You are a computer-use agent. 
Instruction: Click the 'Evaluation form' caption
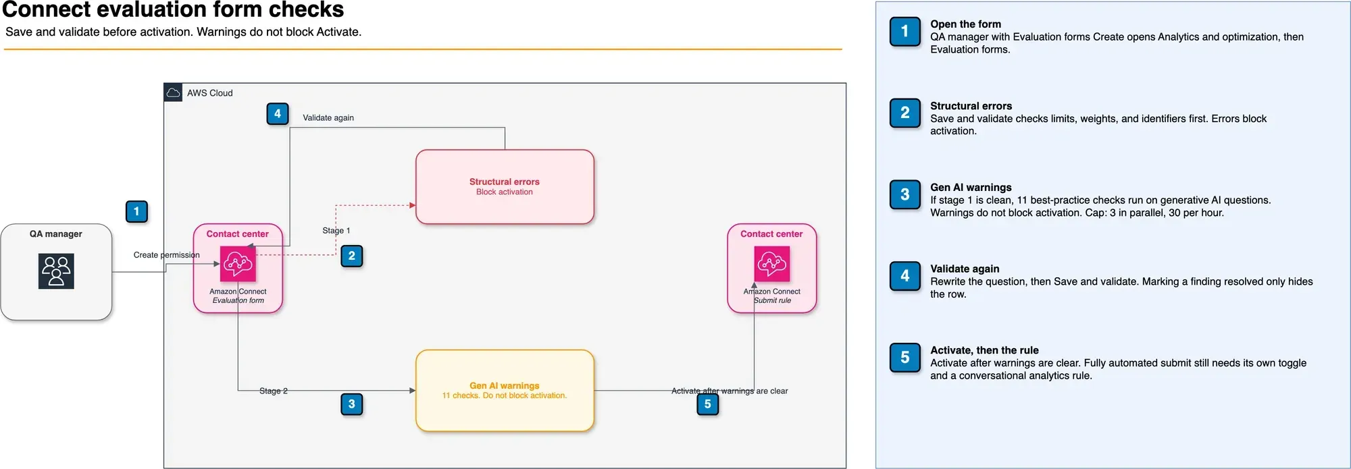coord(238,301)
